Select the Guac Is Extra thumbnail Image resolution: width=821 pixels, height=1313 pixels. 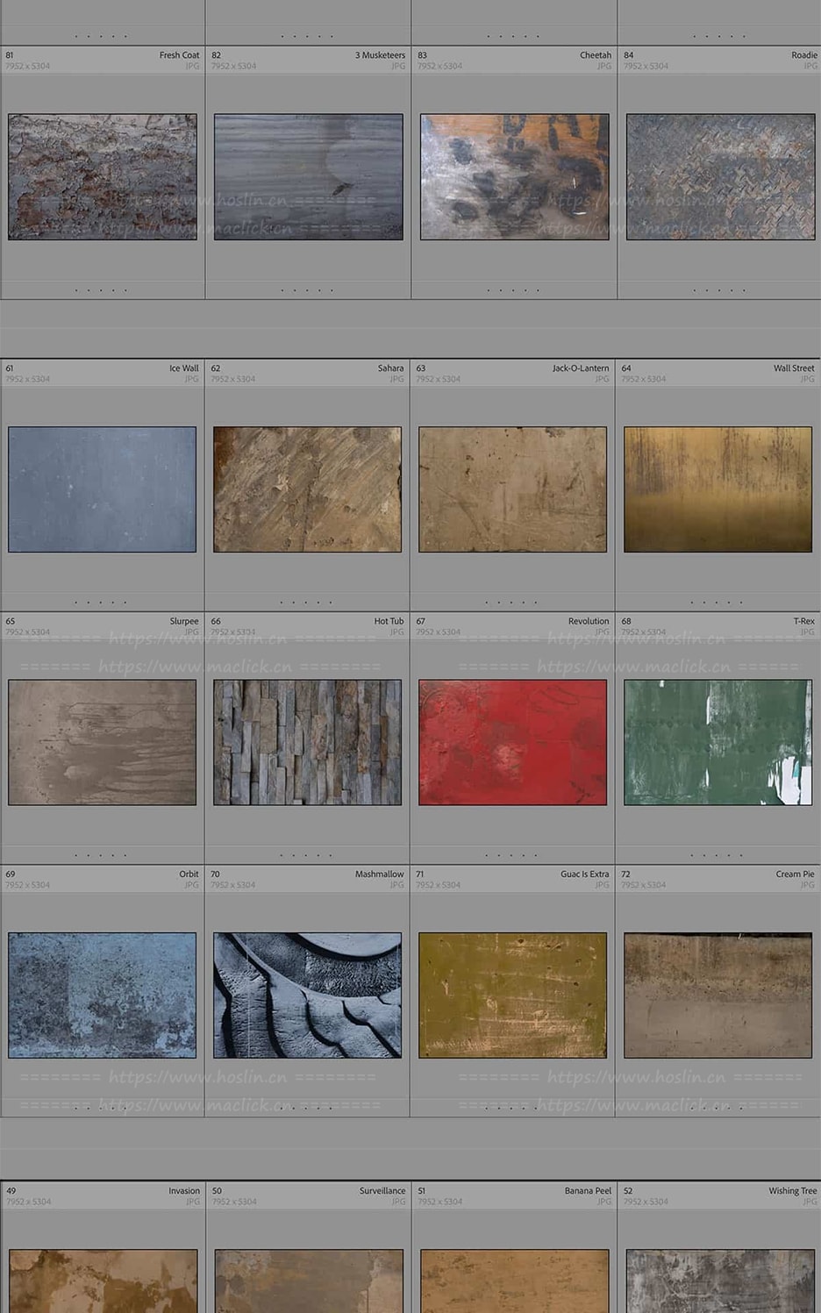(513, 995)
